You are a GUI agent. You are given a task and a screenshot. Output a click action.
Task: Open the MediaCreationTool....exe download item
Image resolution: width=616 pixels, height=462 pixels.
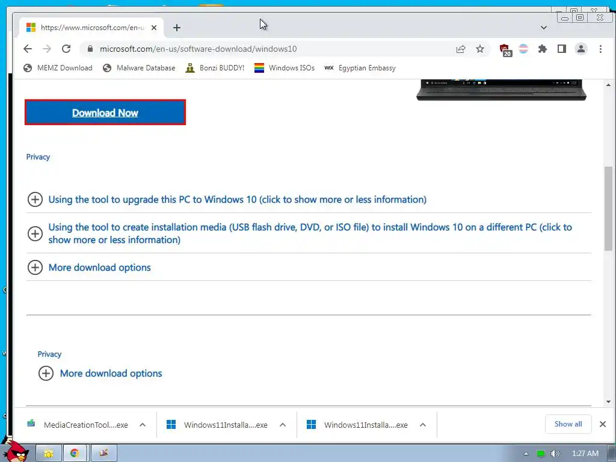coord(78,425)
